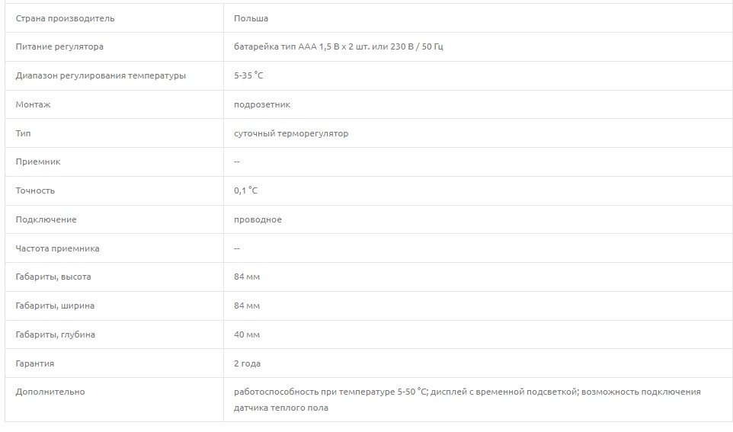
Task: Select the '5-35 °C' value
Action: tap(248, 76)
